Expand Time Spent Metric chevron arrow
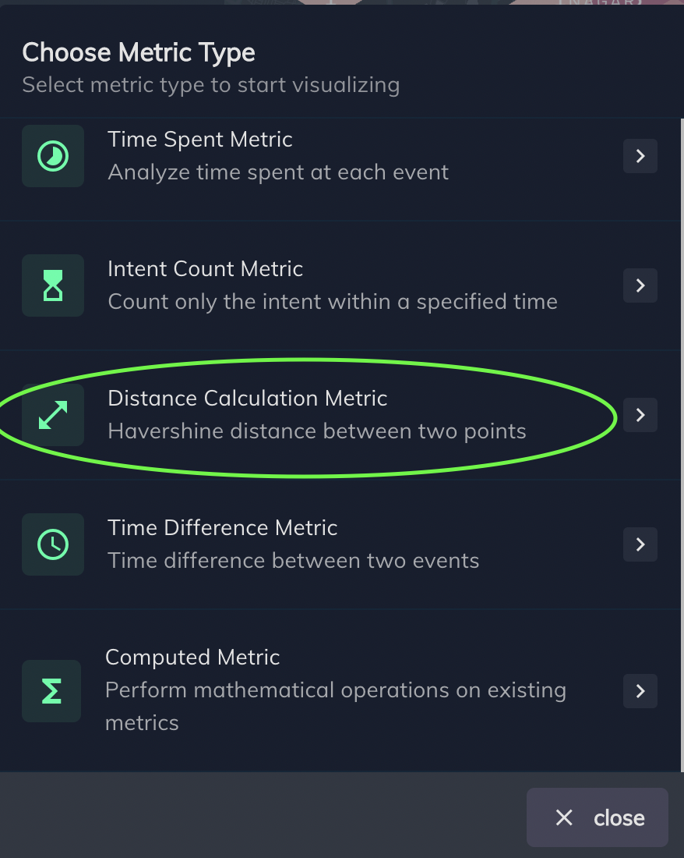The width and height of the screenshot is (684, 858). click(640, 156)
